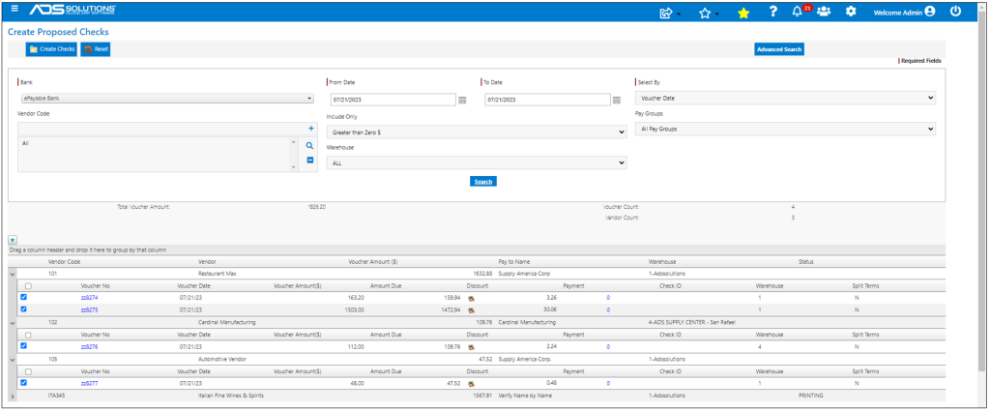Open the hamburger navigation menu
The height and width of the screenshot is (411, 990).
(14, 11)
